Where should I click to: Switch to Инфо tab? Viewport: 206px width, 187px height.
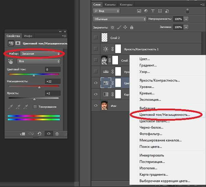click(x=28, y=36)
